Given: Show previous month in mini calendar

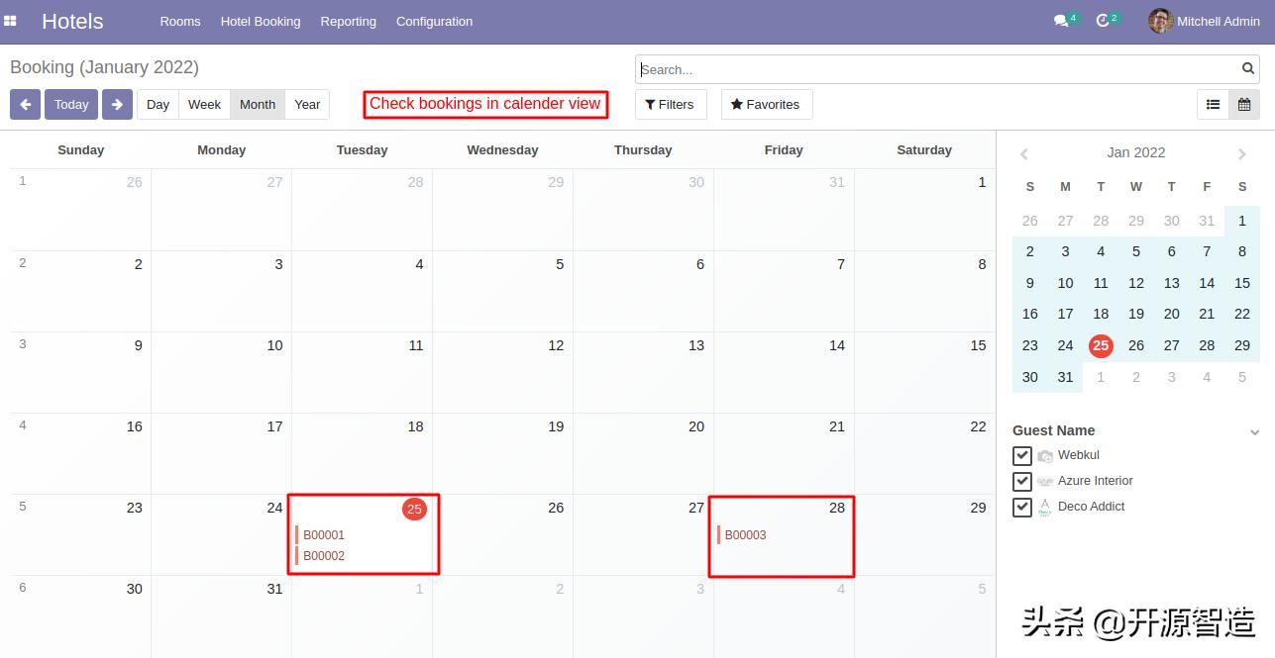Looking at the screenshot, I should point(1024,153).
